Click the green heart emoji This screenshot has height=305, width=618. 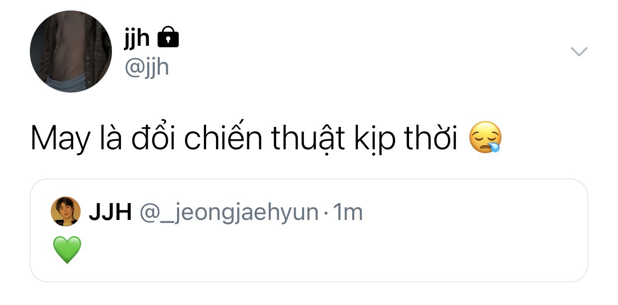tap(67, 250)
